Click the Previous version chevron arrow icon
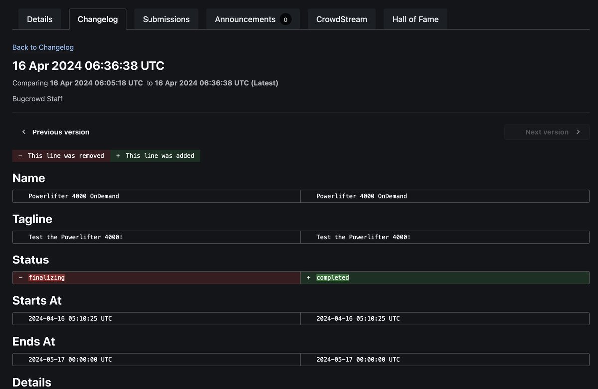Viewport: 598px width, 389px height. point(24,132)
